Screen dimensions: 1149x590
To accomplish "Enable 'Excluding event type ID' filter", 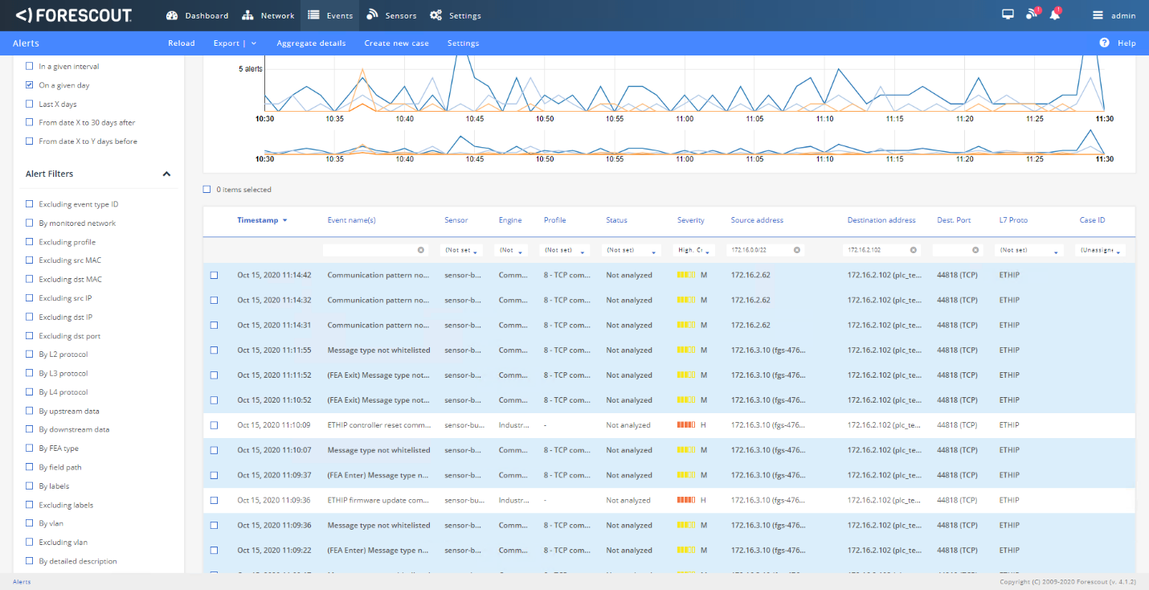I will 30,204.
